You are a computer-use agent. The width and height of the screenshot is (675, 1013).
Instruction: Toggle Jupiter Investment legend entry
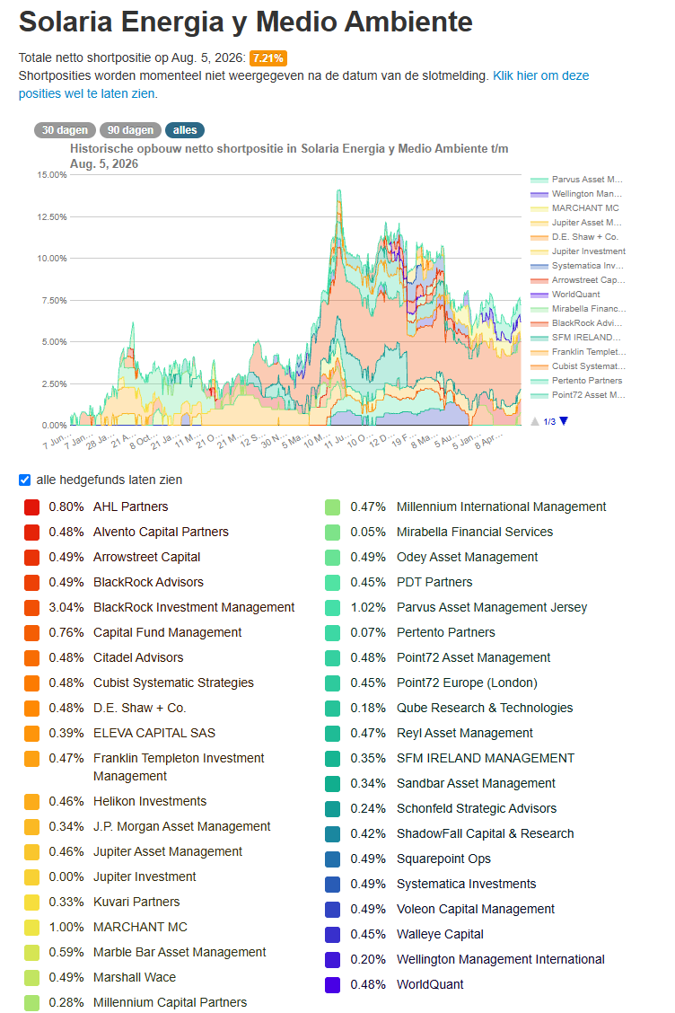pyautogui.click(x=577, y=251)
